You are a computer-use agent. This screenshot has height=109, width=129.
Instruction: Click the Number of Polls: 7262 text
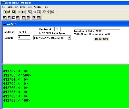(88, 31)
